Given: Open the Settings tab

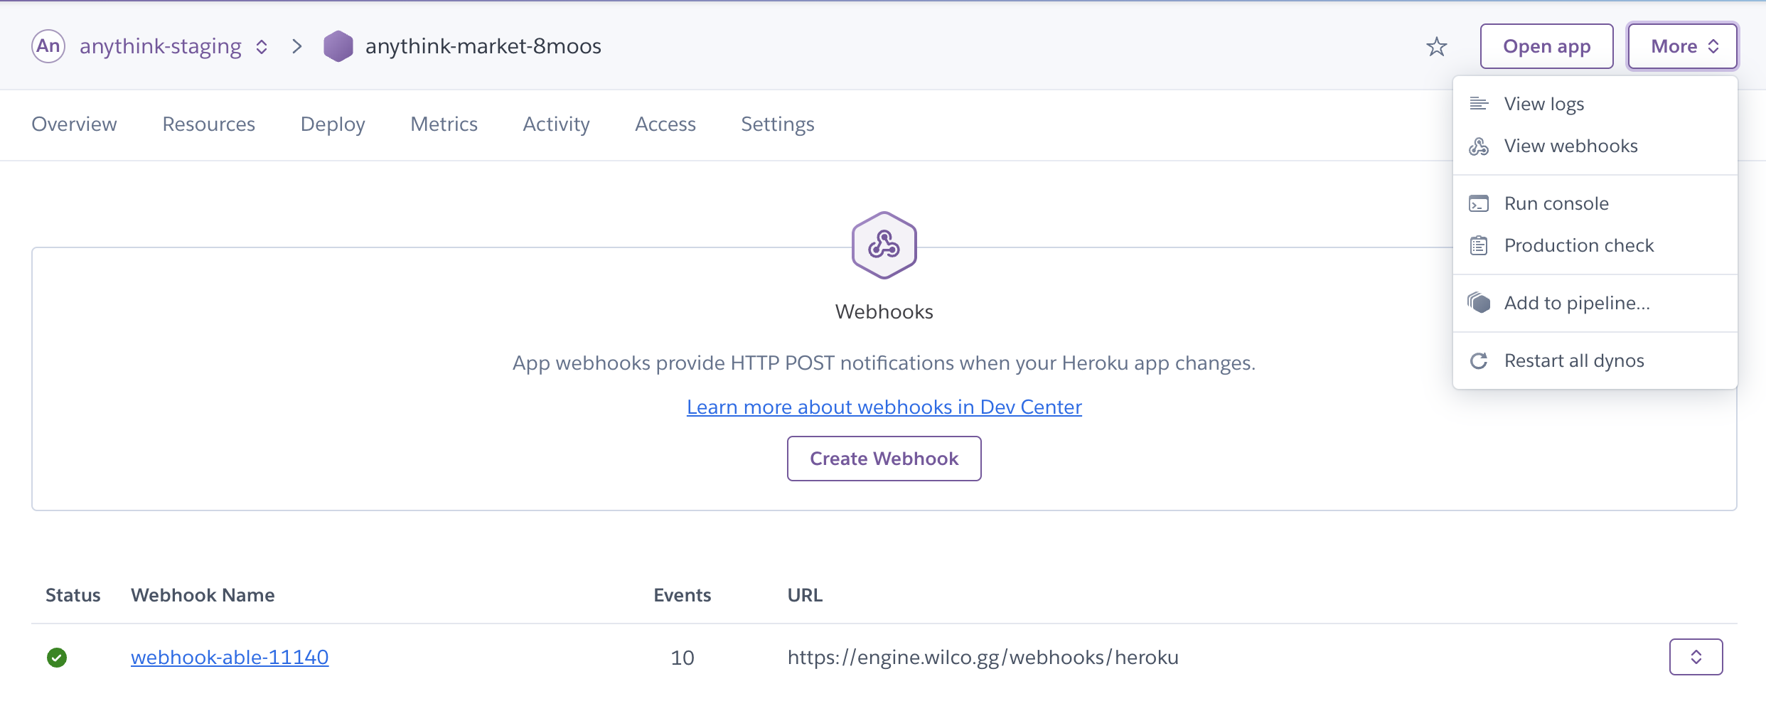Looking at the screenshot, I should 777,124.
